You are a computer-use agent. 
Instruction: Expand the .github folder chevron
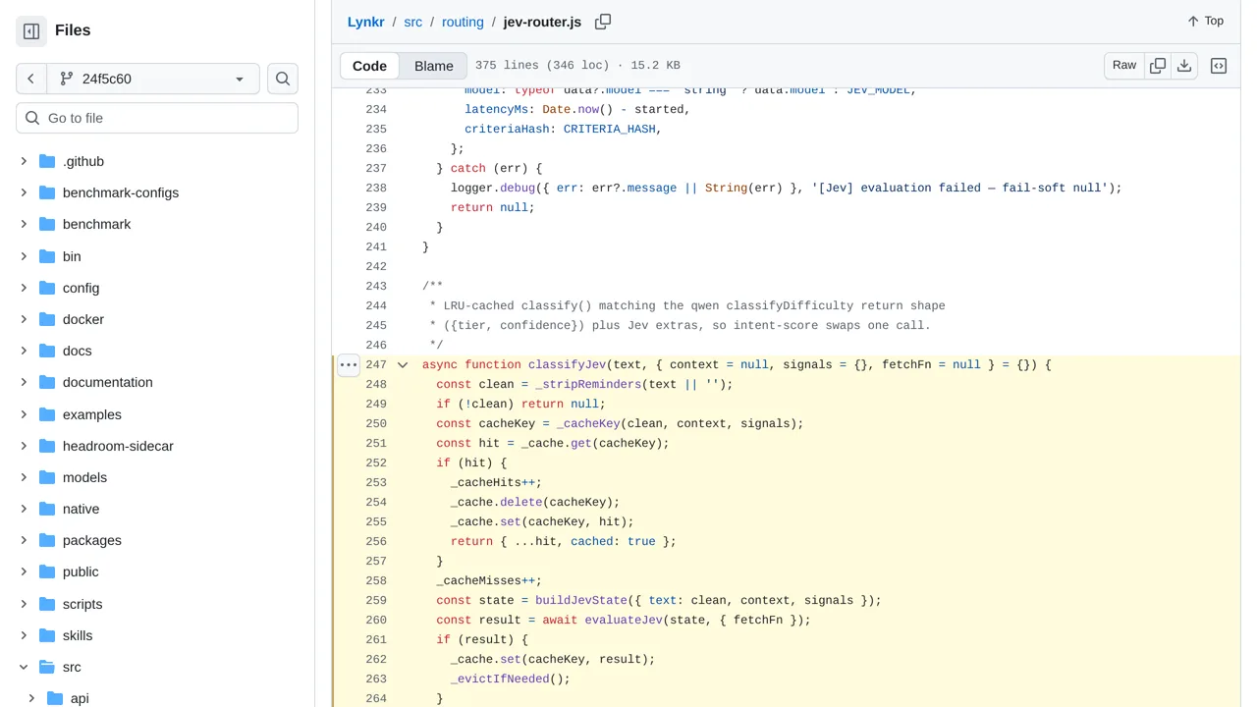pyautogui.click(x=24, y=161)
